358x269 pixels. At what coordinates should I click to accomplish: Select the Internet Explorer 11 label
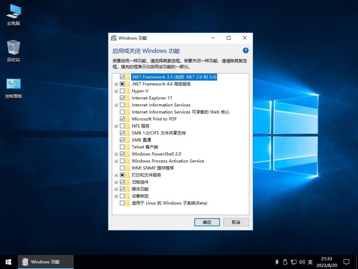[152, 98]
